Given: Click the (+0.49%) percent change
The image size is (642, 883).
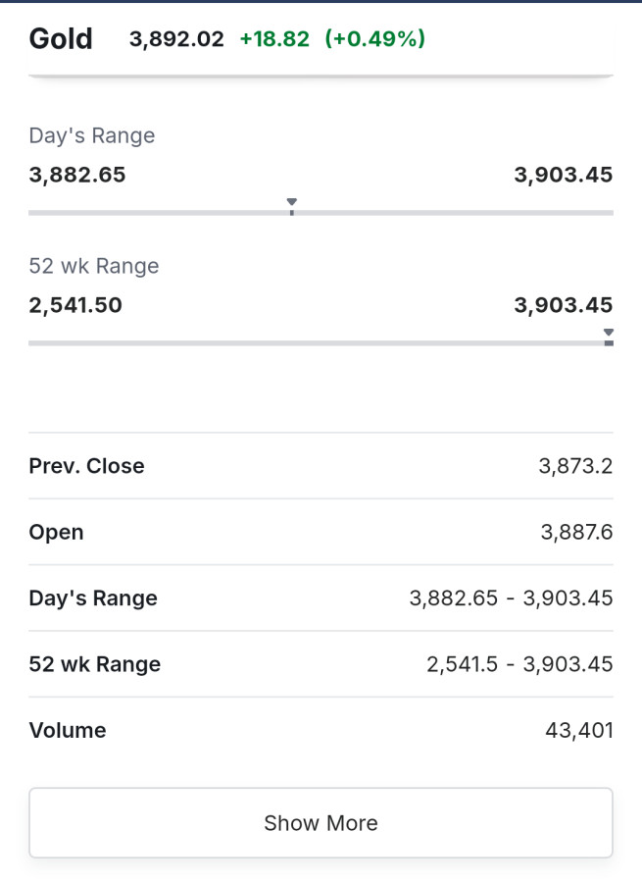Looking at the screenshot, I should pyautogui.click(x=375, y=39).
